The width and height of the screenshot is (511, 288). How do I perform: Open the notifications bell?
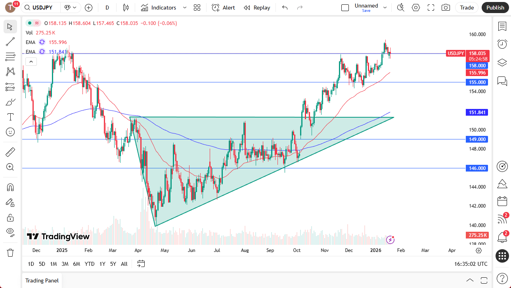tap(502, 237)
